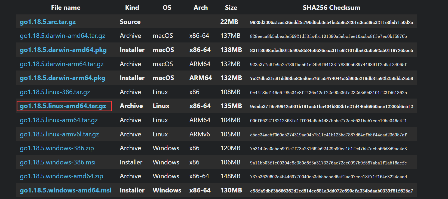Select Installer kind in windows-386.msi row
This screenshot has height=199, width=448.
click(131, 162)
